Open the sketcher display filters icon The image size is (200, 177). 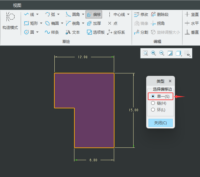pyautogui.click(x=187, y=53)
